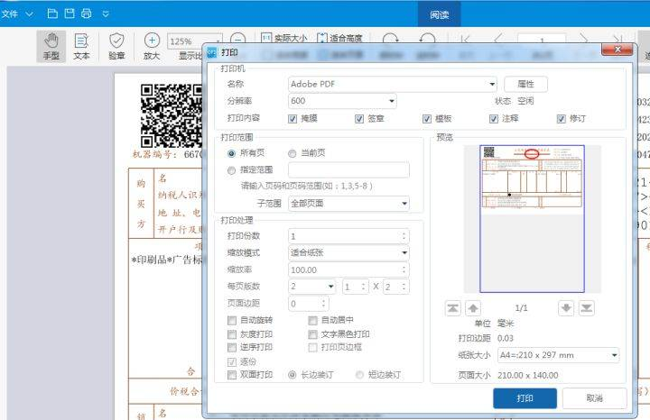Click the 取消 cancel button

click(x=594, y=398)
